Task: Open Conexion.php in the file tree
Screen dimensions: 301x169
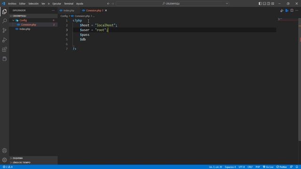Action: point(33,25)
